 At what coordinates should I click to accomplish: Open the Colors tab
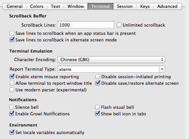pos(37,6)
